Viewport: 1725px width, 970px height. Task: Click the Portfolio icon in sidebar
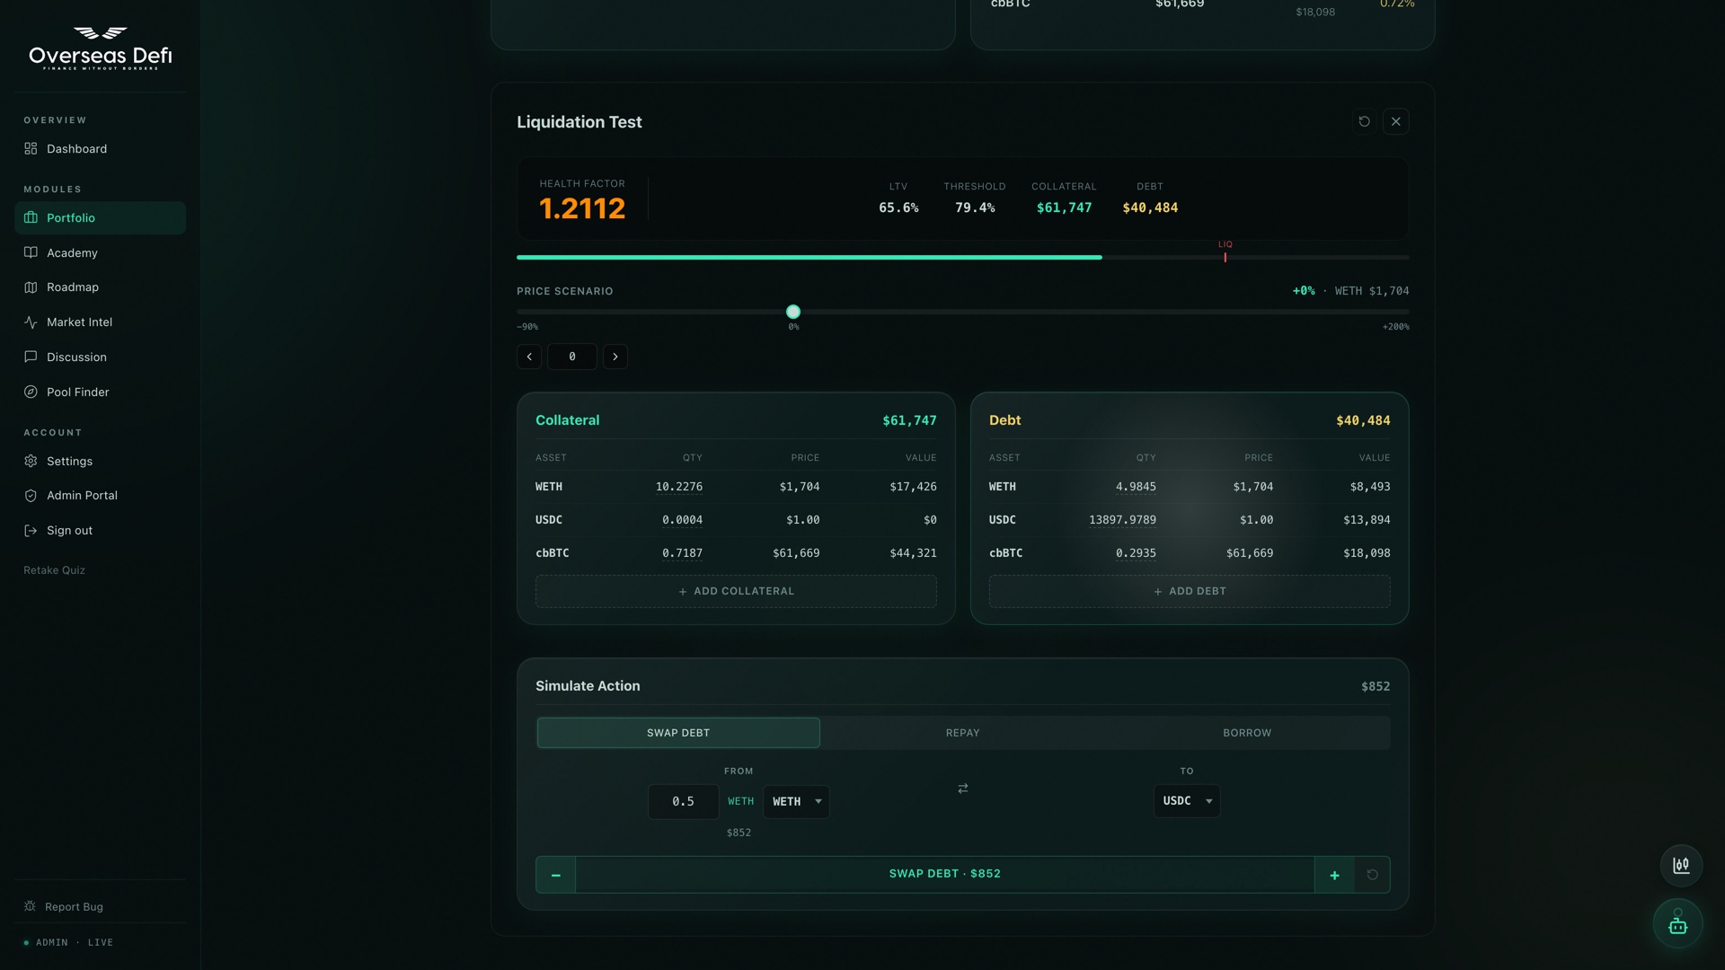tap(31, 217)
